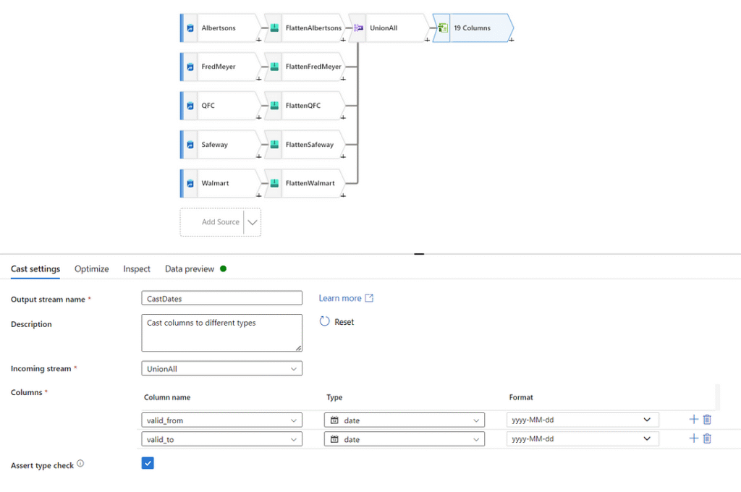741x492 pixels.
Task: Add transformation after FlattenAlbertsons via plus
Action: tap(343, 40)
